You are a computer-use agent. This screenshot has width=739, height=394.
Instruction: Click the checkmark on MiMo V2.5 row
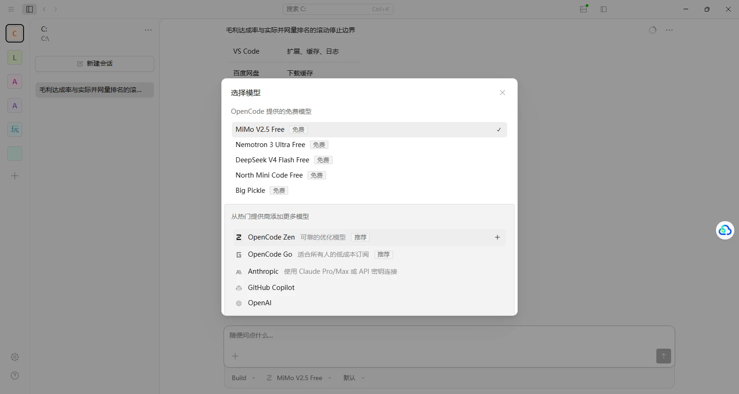click(499, 130)
